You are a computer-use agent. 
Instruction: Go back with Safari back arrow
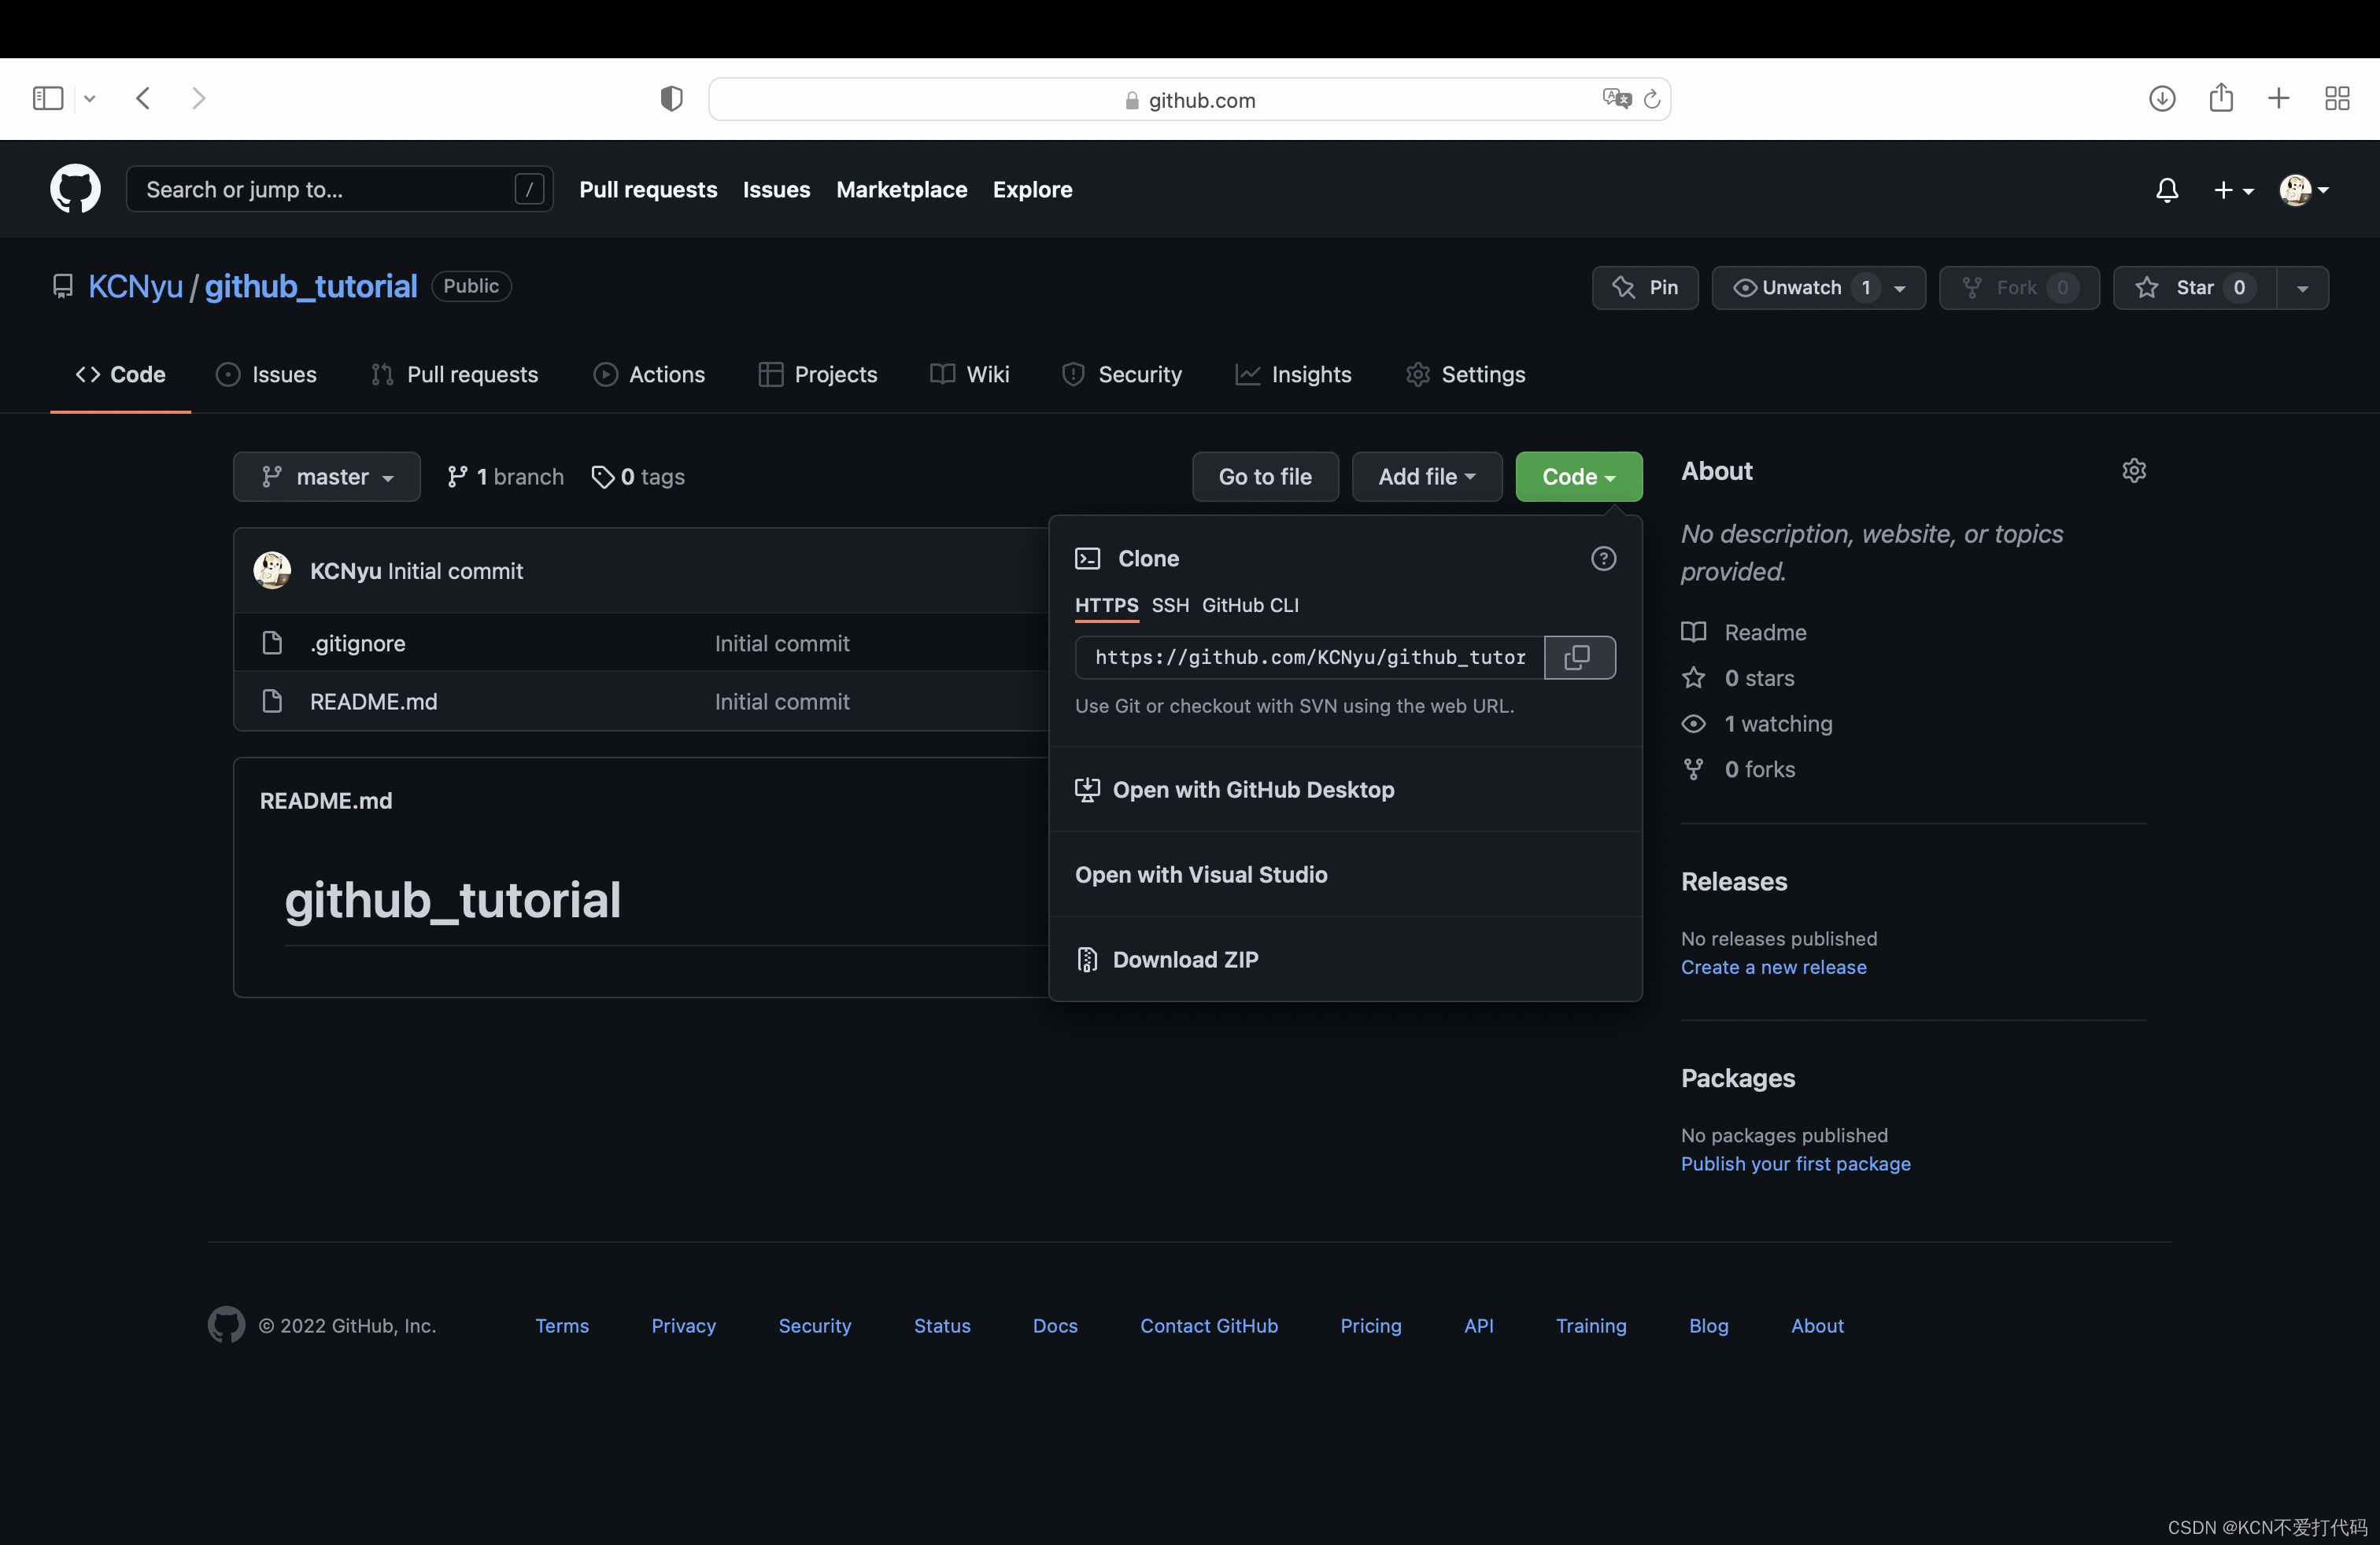click(143, 98)
